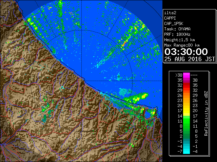Click the yellow echo cell offshore near southeast coast
The width and height of the screenshot is (217, 162).
tap(144, 95)
